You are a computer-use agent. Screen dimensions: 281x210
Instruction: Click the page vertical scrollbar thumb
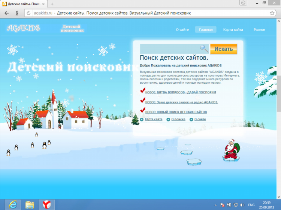279,93
